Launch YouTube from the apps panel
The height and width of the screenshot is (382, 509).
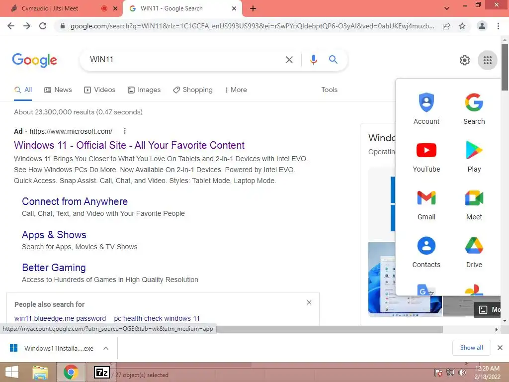click(426, 157)
